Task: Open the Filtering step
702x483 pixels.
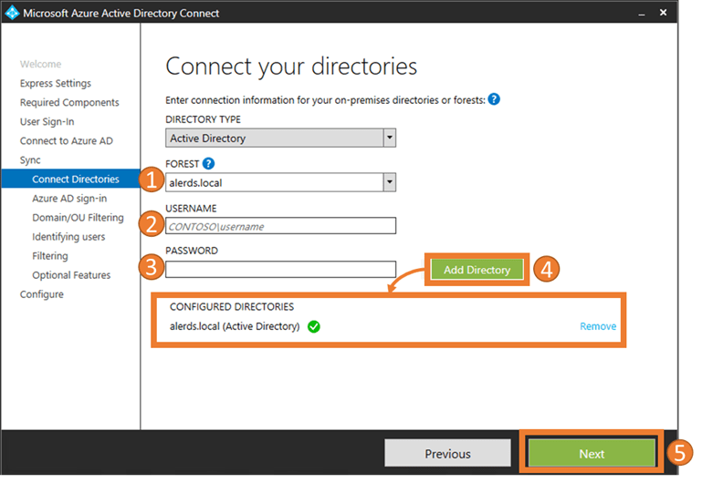Action: [50, 255]
